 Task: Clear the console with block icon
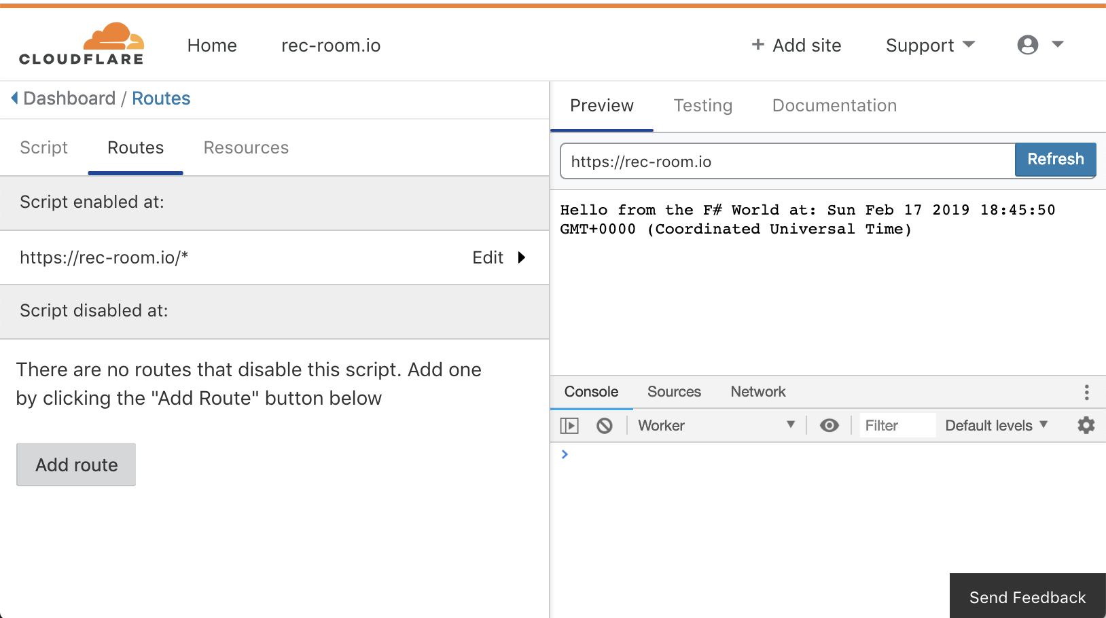605,426
